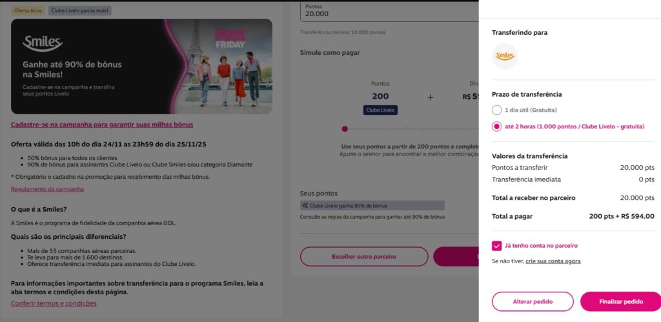This screenshot has height=322, width=661.
Task: Open Conferir termos e condições link
Action: (54, 303)
